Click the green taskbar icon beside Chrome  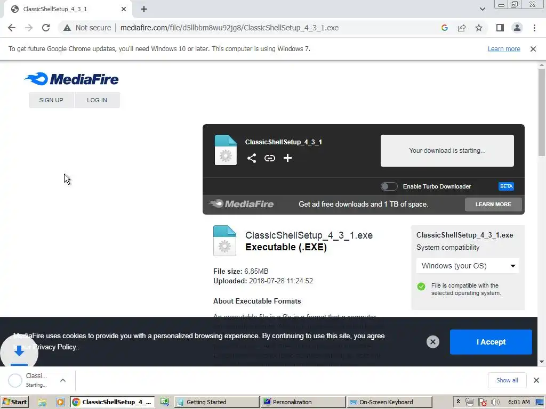click(x=164, y=402)
